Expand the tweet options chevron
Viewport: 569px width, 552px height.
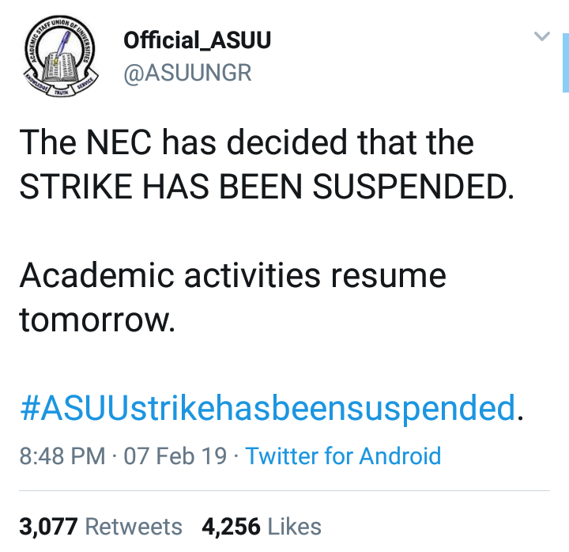[x=541, y=37]
